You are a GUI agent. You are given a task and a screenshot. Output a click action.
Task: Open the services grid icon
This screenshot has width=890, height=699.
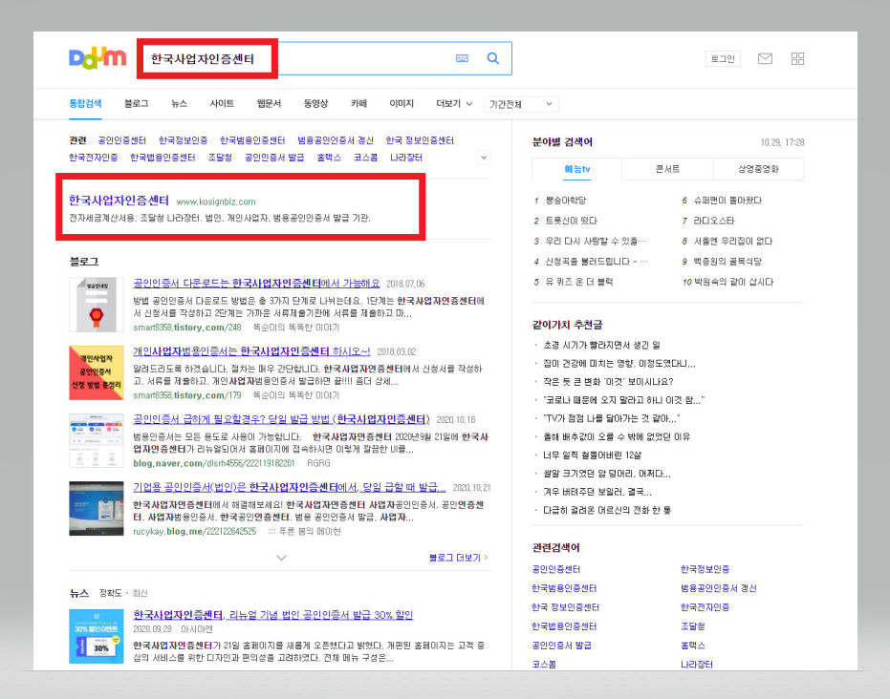pos(797,58)
